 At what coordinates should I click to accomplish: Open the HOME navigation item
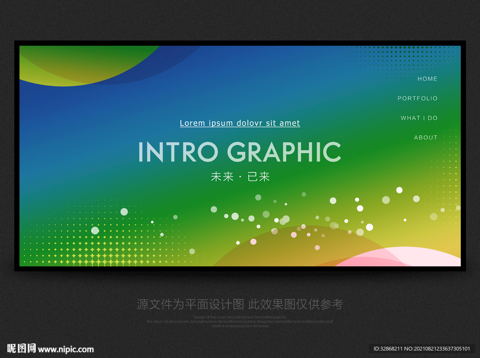[x=427, y=79]
